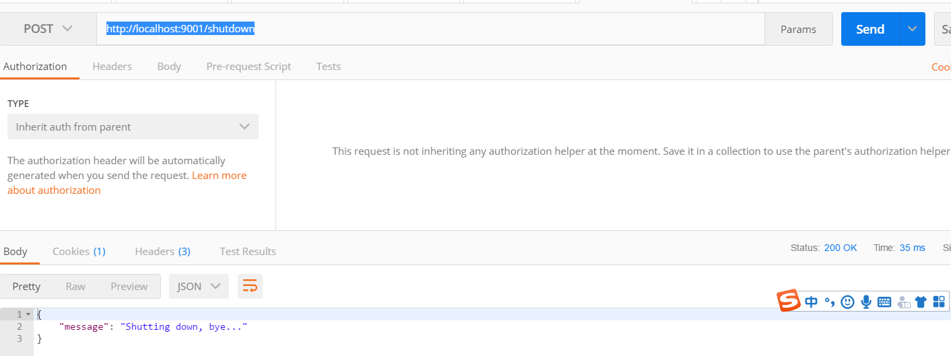Click the "message" key in response

84,326
